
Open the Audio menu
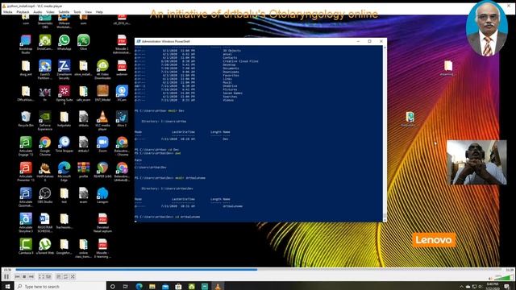tap(38, 12)
